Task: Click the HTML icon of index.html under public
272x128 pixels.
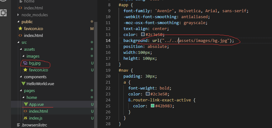Action: point(21,35)
